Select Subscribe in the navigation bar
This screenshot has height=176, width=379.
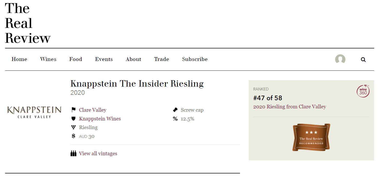(195, 59)
